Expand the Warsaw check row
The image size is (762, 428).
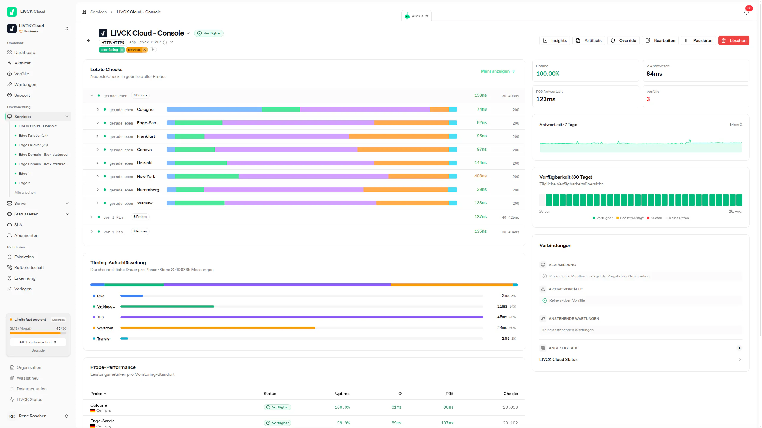pos(97,203)
